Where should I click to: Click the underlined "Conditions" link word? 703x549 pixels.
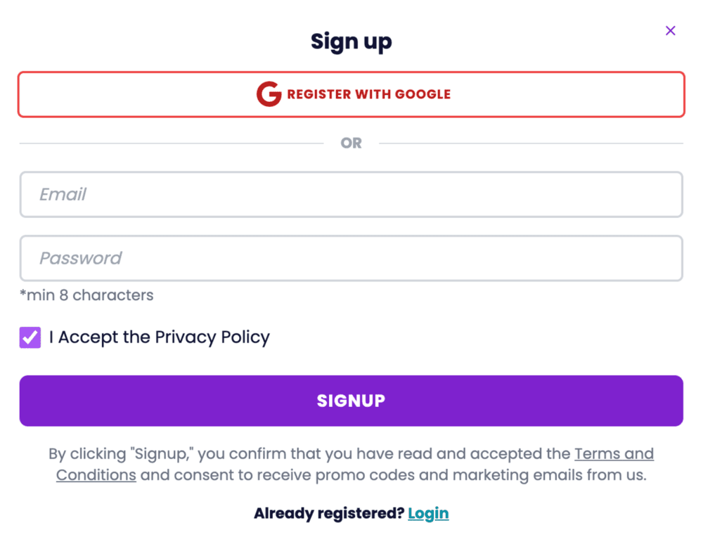(96, 474)
